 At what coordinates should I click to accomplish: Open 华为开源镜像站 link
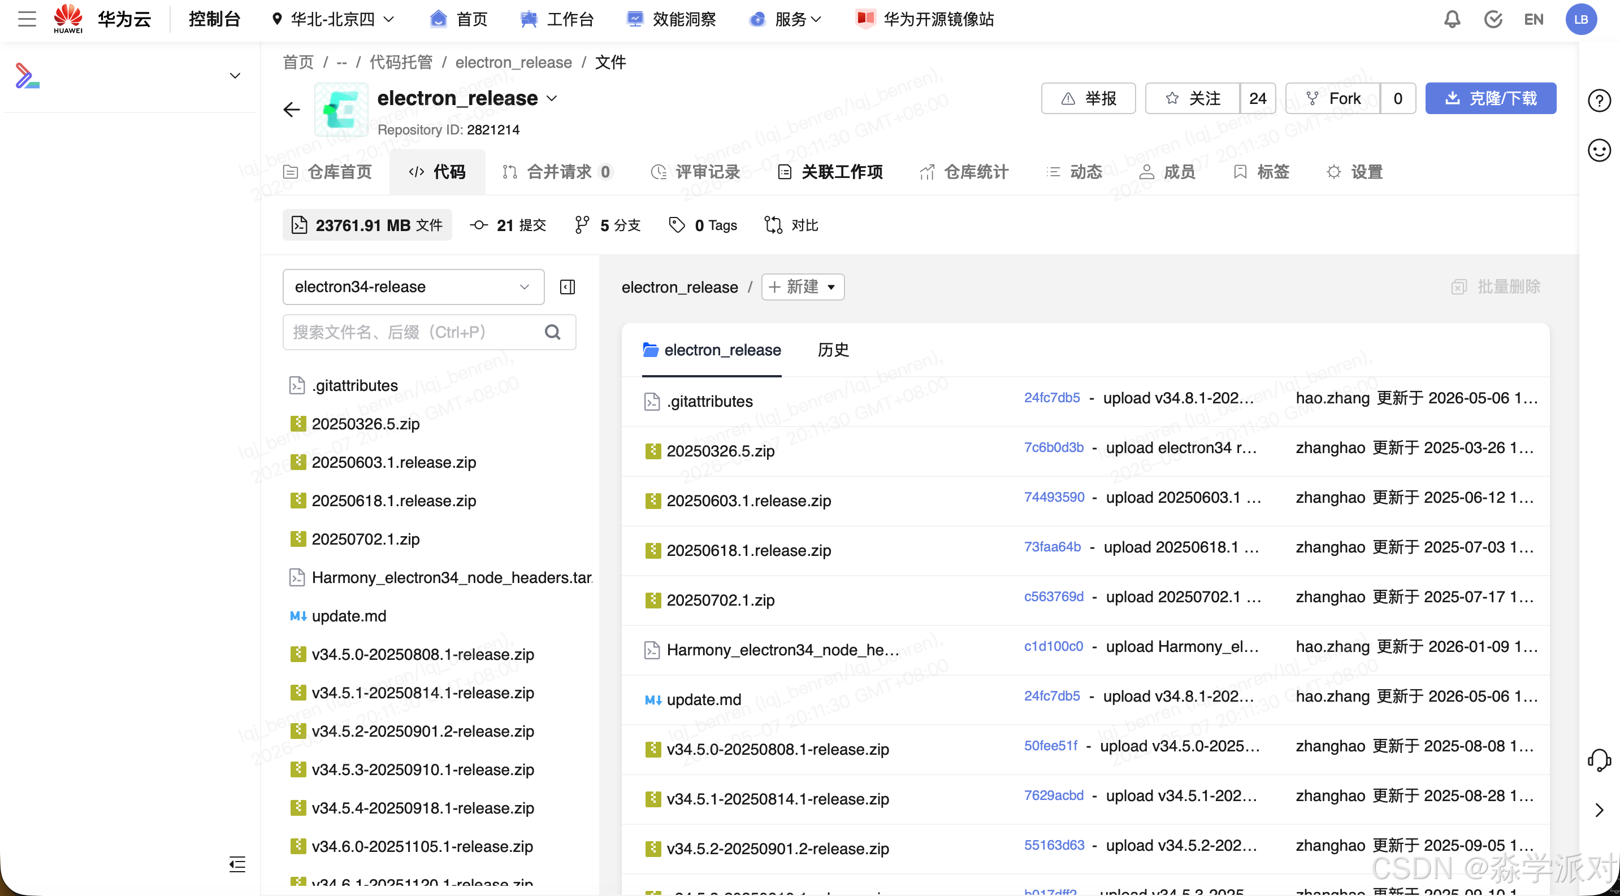pyautogui.click(x=924, y=19)
